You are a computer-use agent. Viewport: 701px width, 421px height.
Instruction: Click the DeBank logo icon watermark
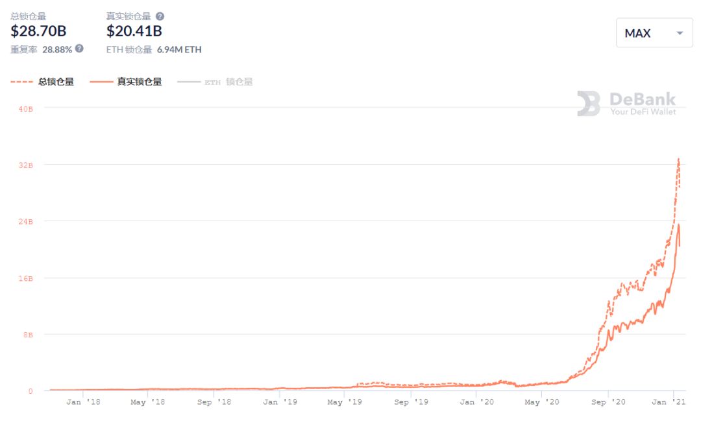point(589,104)
